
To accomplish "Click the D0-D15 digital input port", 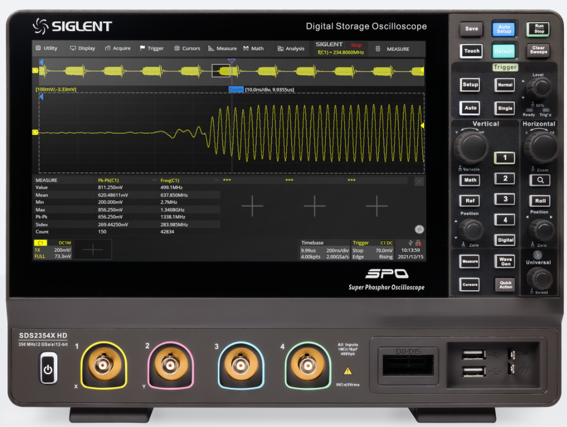I will 408,365.
